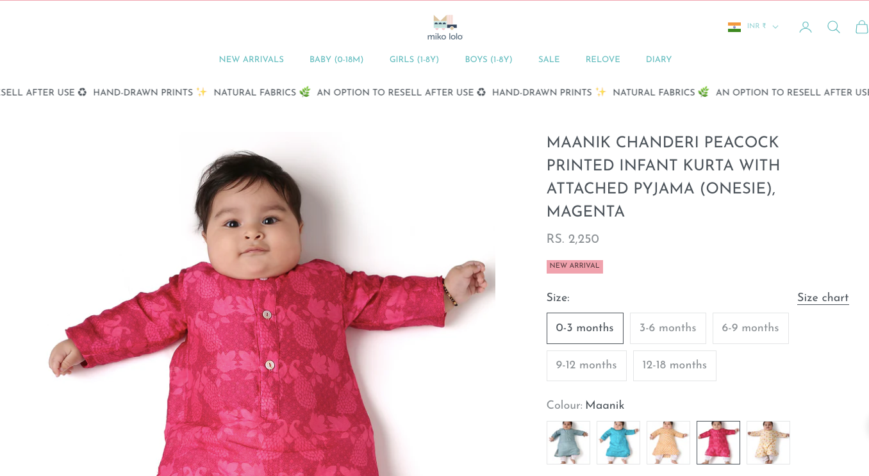This screenshot has width=869, height=476.
Task: Select the grey-blue colour swatch thumbnail
Action: 568,443
